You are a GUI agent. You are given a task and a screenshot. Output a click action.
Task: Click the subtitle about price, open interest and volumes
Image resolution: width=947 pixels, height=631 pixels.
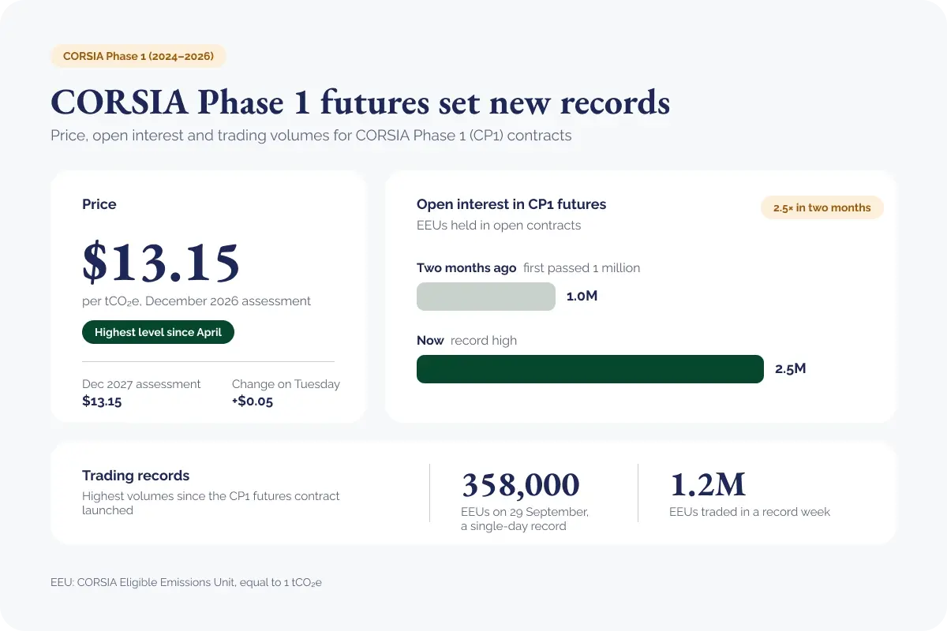(x=311, y=136)
